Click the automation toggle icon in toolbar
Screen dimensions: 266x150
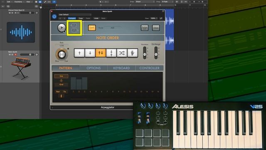(45, 2)
